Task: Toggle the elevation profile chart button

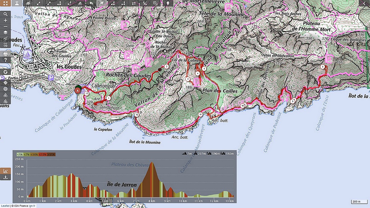Action: pos(6,171)
